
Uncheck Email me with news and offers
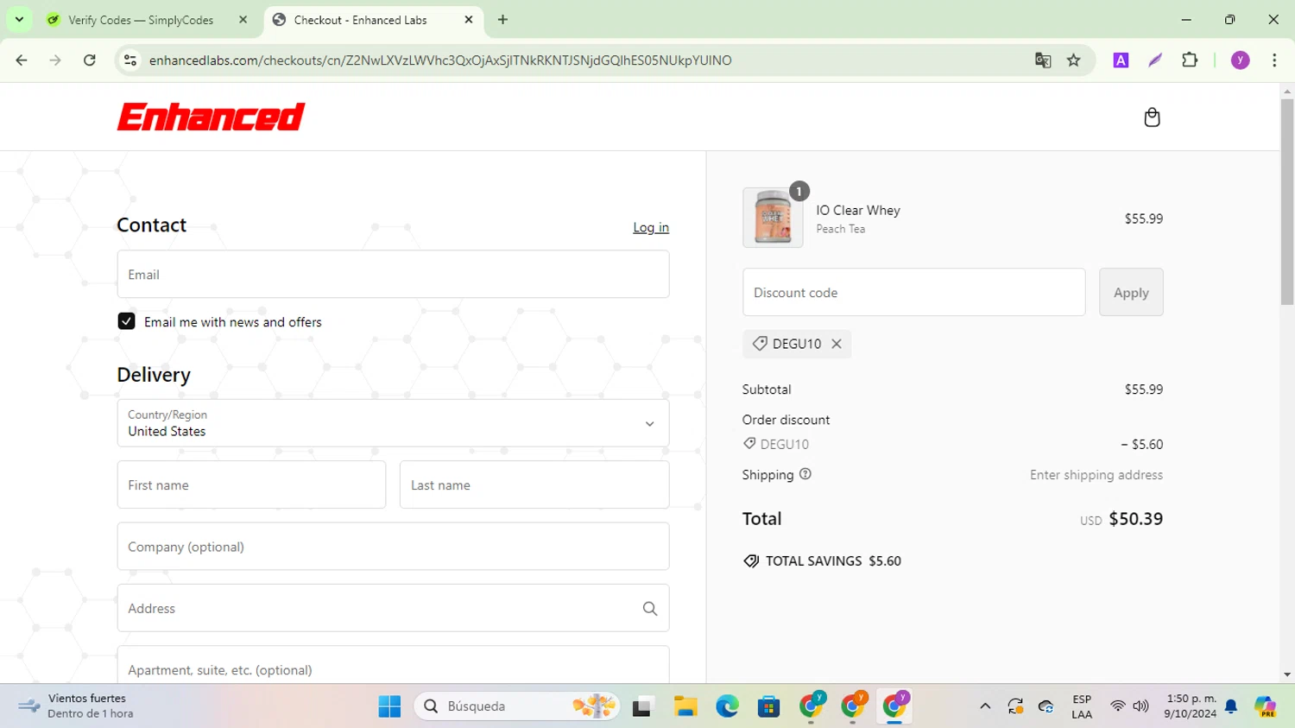[126, 321]
